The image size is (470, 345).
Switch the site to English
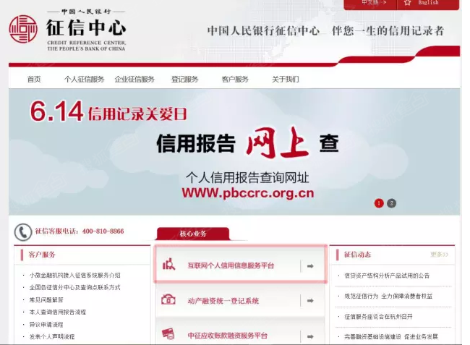pyautogui.click(x=428, y=2)
